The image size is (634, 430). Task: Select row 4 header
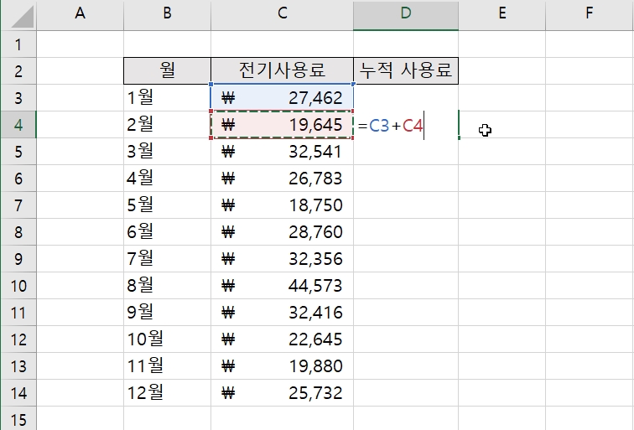pos(18,124)
